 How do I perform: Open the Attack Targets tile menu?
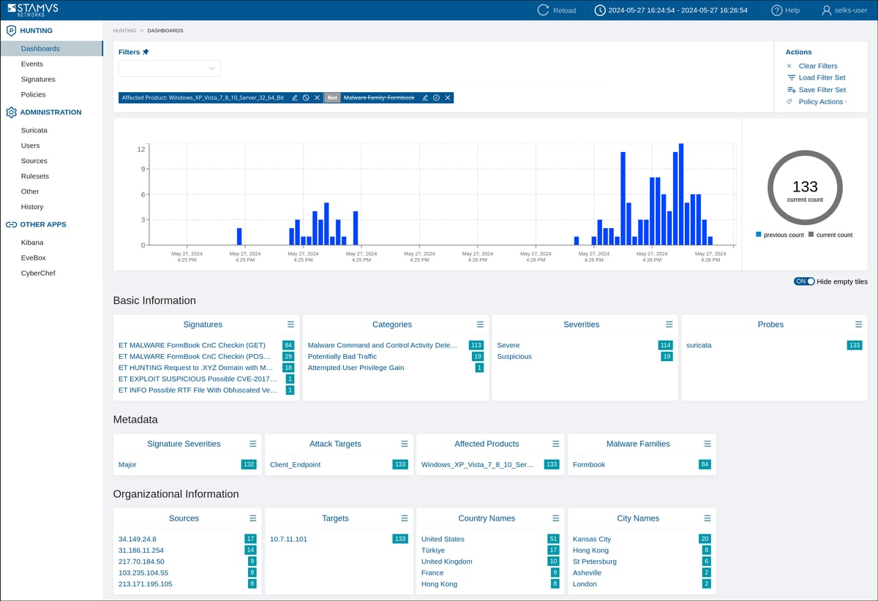coord(404,443)
